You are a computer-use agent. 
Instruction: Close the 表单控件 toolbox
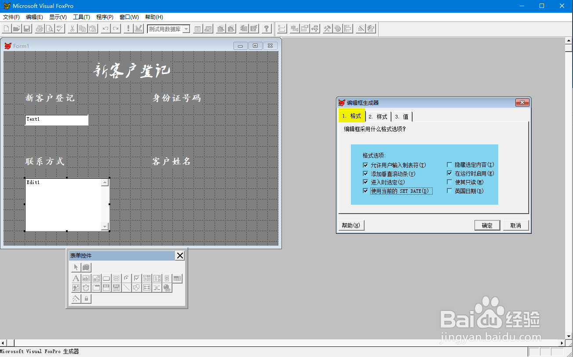tap(180, 256)
